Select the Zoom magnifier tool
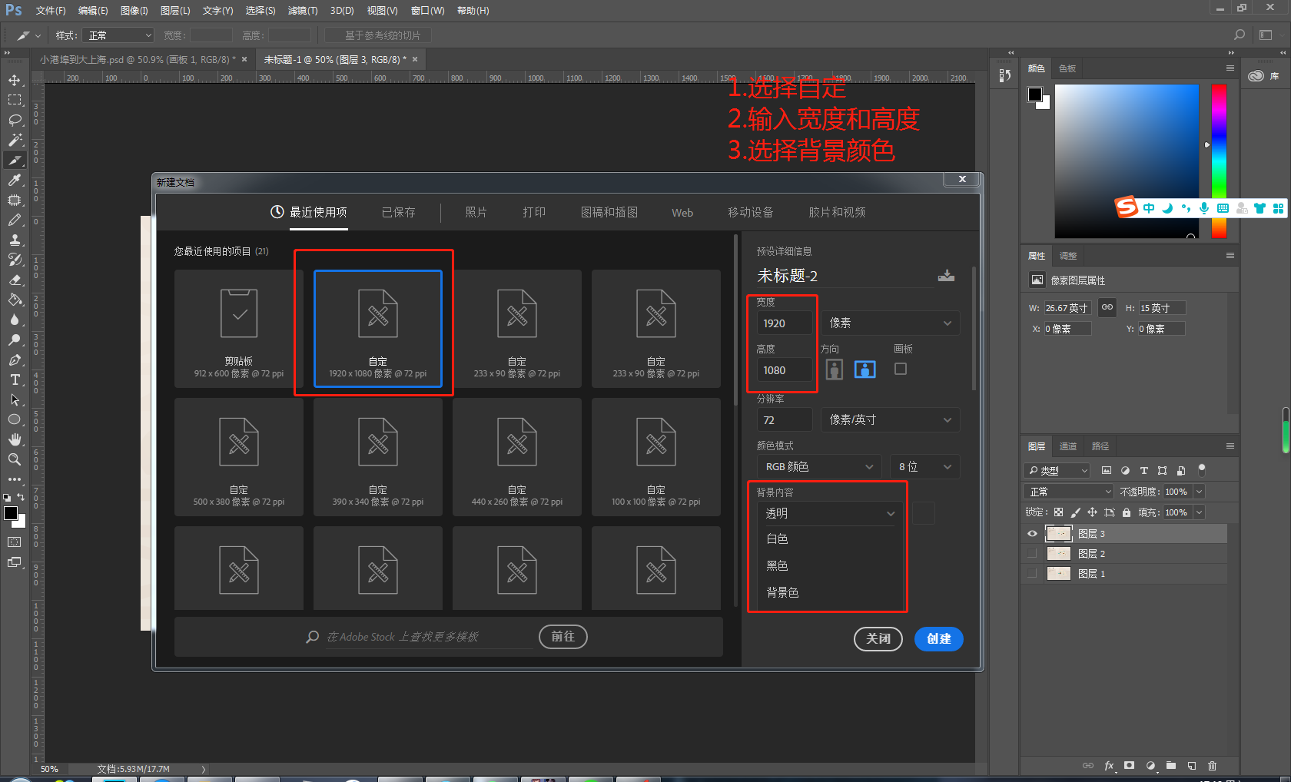 click(x=15, y=459)
